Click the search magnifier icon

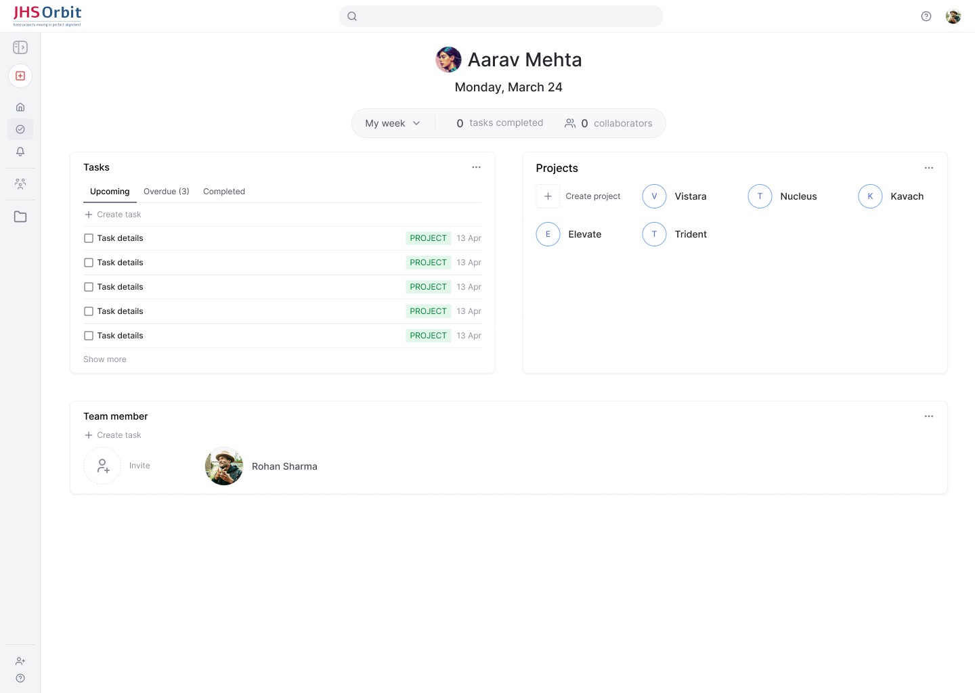pos(352,16)
